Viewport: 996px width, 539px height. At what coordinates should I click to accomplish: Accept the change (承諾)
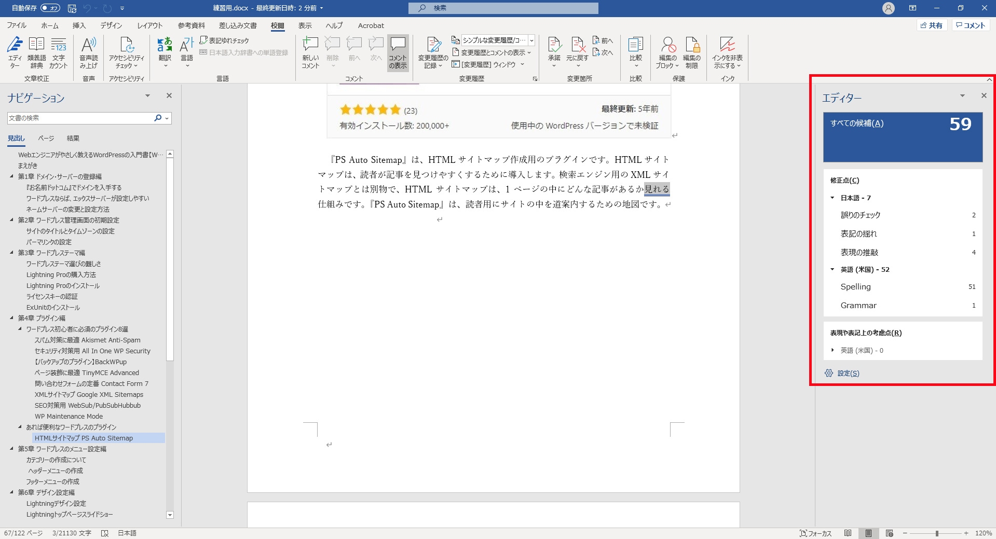click(554, 52)
